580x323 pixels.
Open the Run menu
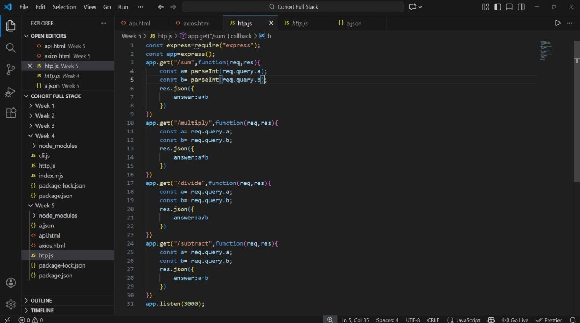[123, 6]
